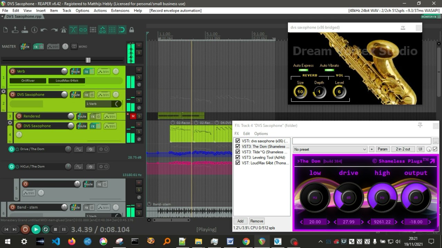Toggle envelope points move icon

click(103, 30)
